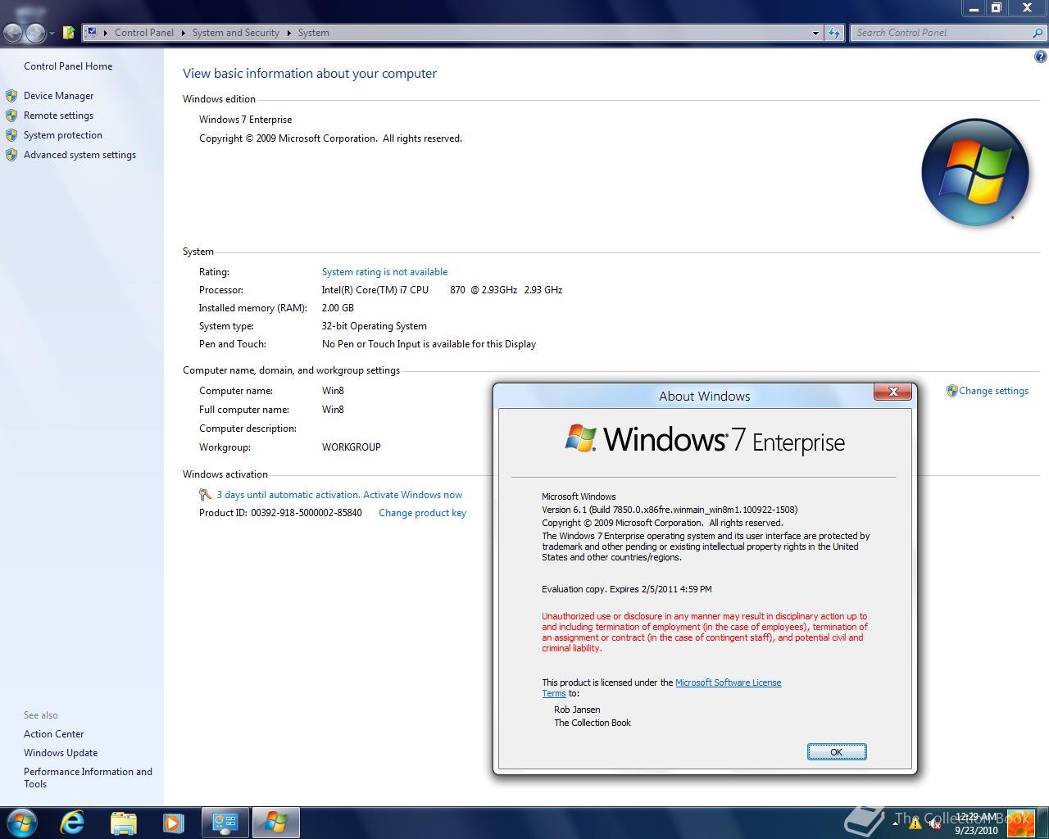The width and height of the screenshot is (1049, 839).
Task: Click the WORKGROUP workgroup value
Action: [x=352, y=447]
